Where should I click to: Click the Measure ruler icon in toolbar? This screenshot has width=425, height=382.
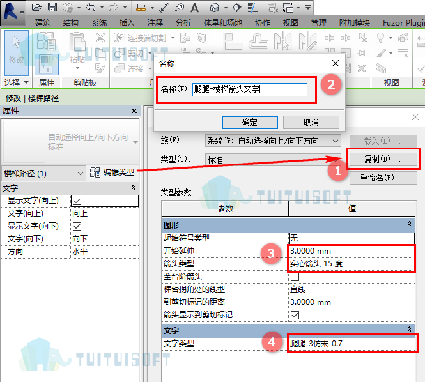point(141,8)
